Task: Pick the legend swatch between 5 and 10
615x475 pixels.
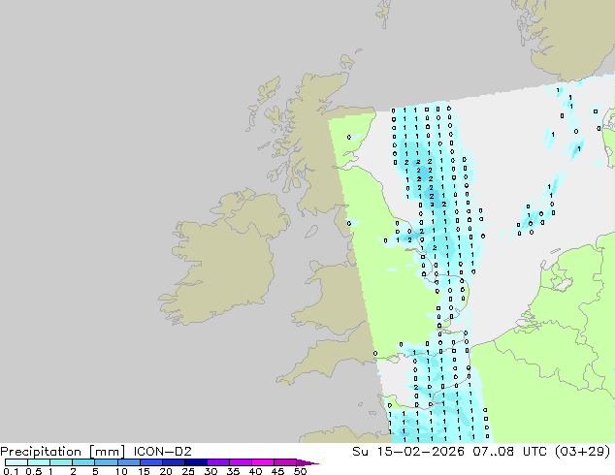Action: tap(106, 462)
